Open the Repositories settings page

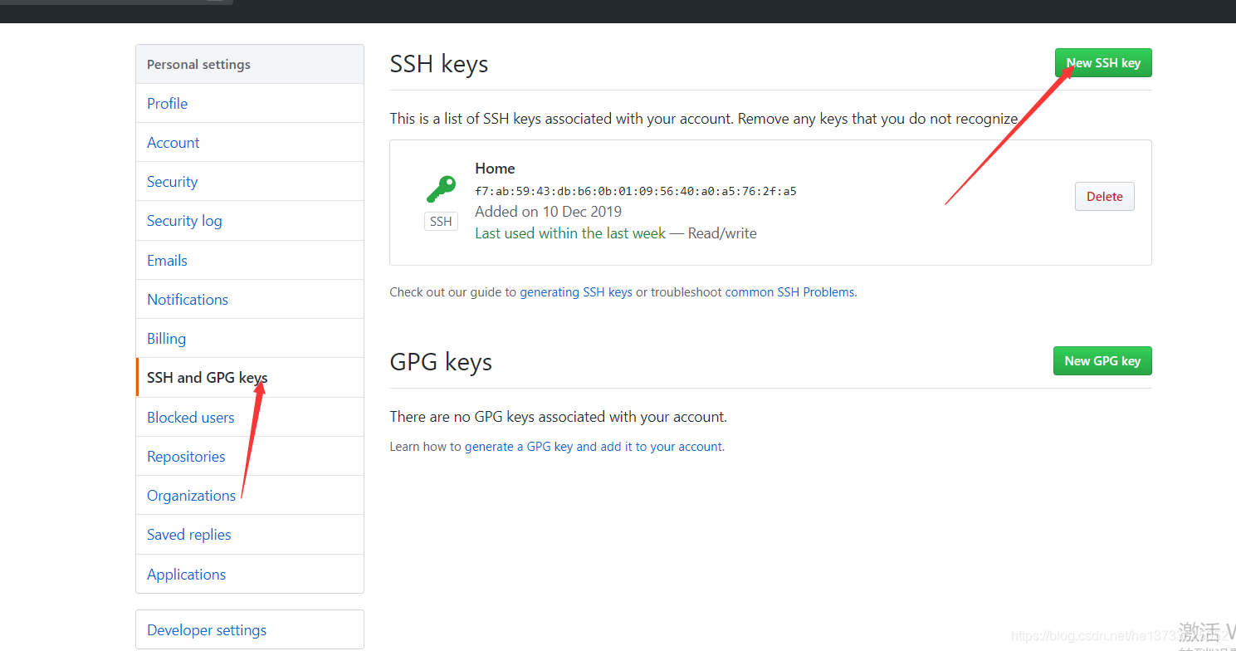[x=186, y=456]
